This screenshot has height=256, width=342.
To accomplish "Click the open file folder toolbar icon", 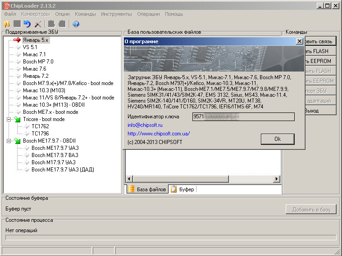I will pyautogui.click(x=7, y=24).
